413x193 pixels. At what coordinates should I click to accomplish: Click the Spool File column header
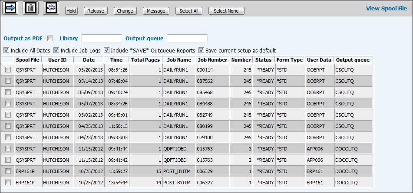(x=28, y=60)
